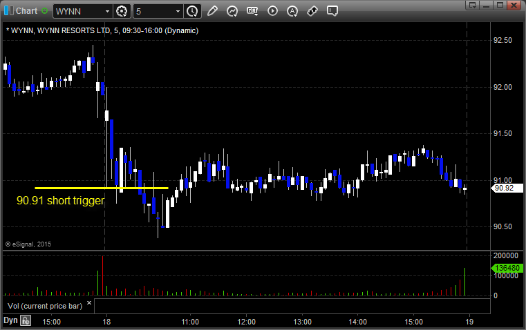This screenshot has width=526, height=330.
Task: Open the circled A alerts menu
Action: point(292,11)
